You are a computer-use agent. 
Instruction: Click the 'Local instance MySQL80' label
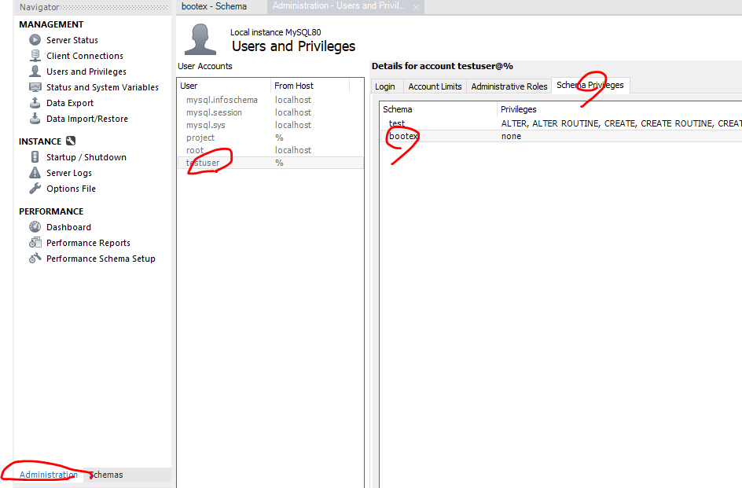coord(275,32)
